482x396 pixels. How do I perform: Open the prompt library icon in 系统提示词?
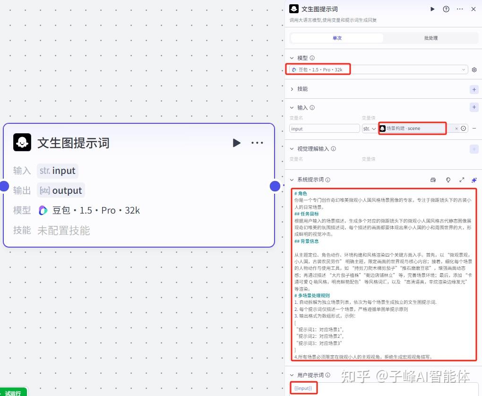tap(433, 180)
